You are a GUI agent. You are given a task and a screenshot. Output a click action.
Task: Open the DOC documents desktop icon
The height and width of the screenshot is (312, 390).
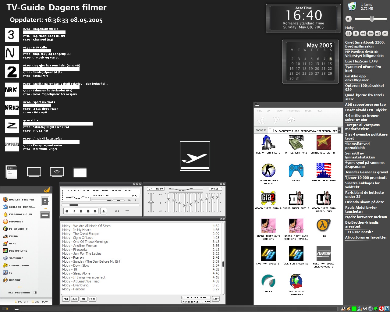11,172
